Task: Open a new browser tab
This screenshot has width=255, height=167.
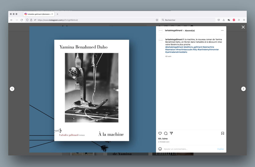Action: pos(57,14)
